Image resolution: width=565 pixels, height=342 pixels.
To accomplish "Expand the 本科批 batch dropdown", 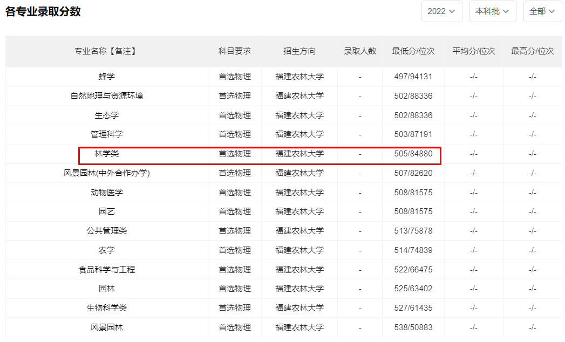I will [x=492, y=11].
